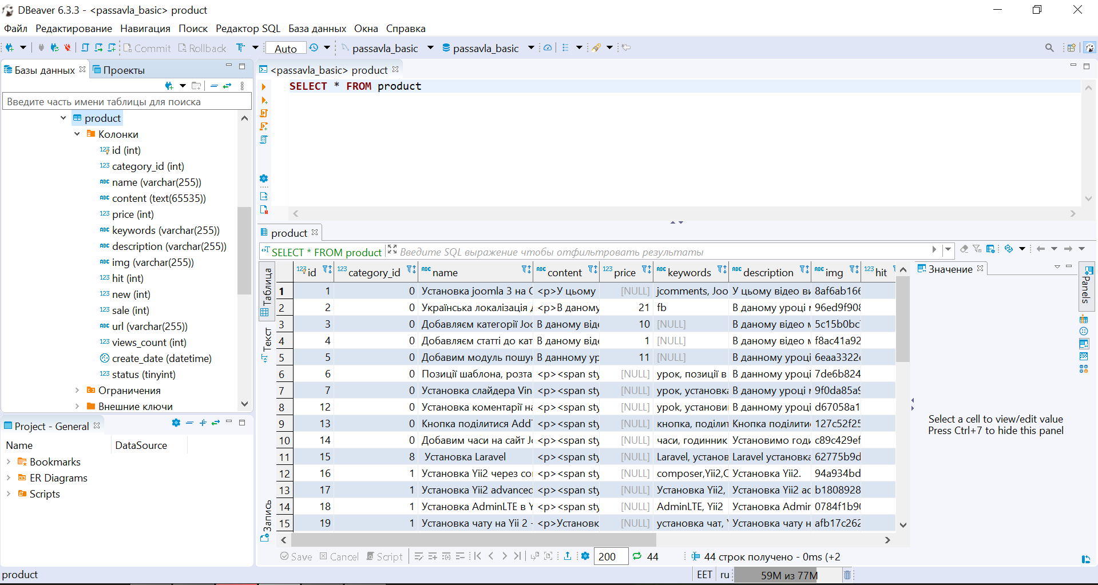Collapse the Колонки folder
The image size is (1098, 585).
(77, 134)
